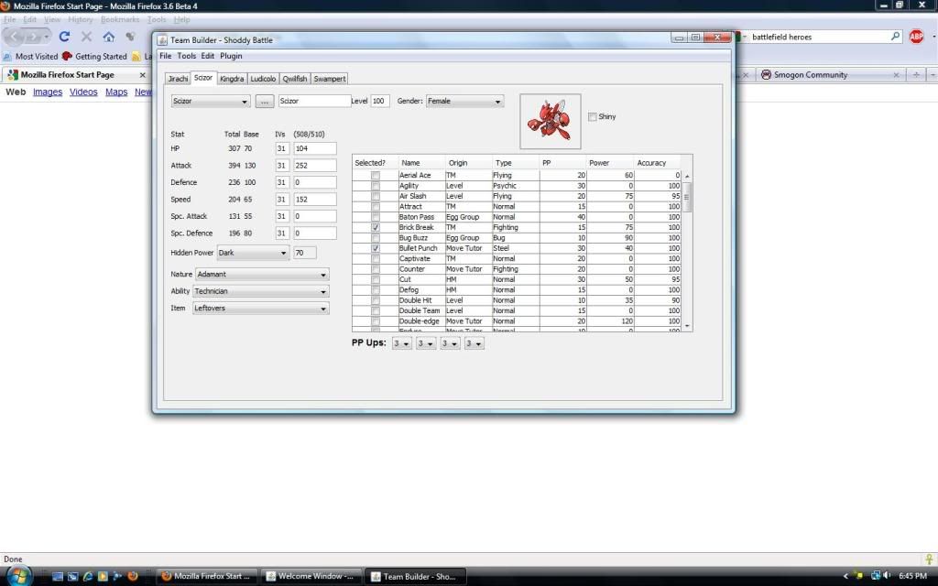Click the Firefox stop loading icon

pos(86,37)
